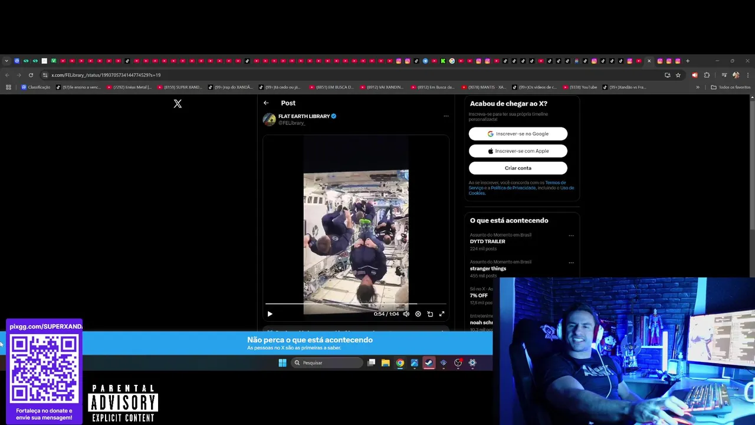
Task: Enter video fullscreen mode
Action: tap(442, 314)
